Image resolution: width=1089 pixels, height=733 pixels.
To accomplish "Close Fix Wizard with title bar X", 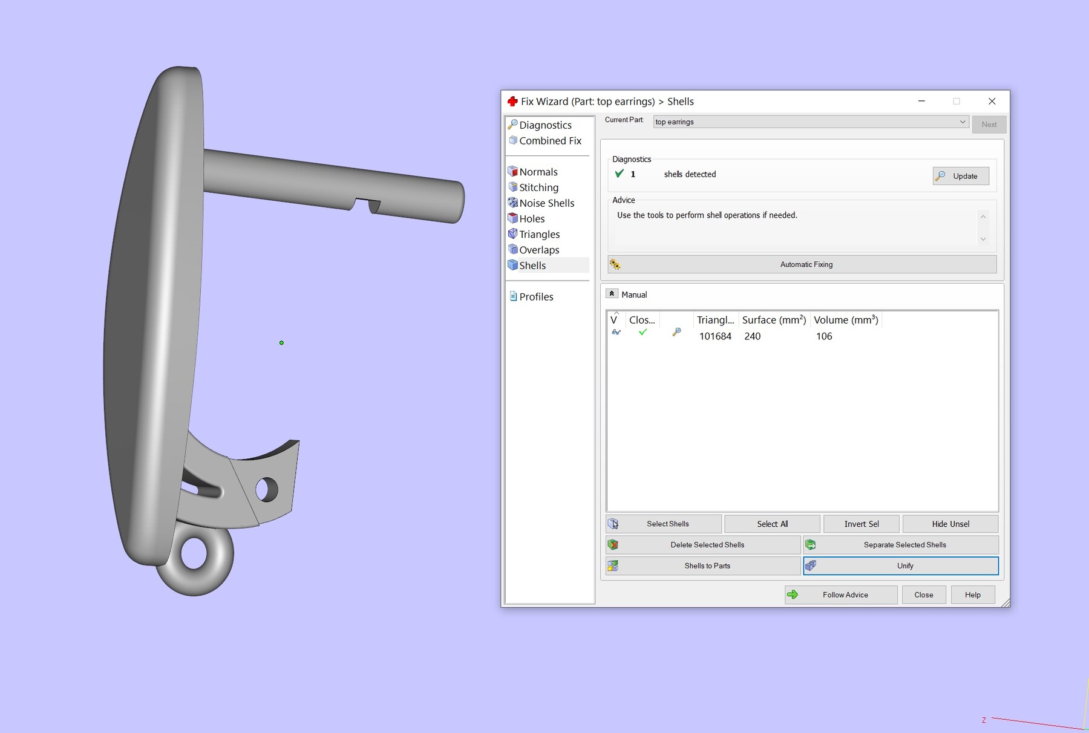I will (x=992, y=101).
